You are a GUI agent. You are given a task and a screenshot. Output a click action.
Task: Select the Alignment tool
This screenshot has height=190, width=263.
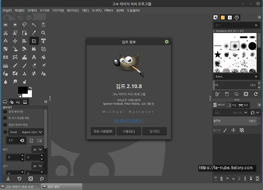click(24, 41)
